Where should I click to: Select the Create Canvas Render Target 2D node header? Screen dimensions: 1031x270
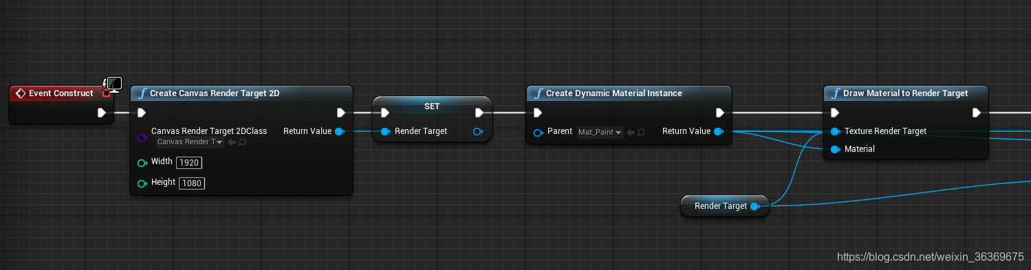pyautogui.click(x=241, y=93)
